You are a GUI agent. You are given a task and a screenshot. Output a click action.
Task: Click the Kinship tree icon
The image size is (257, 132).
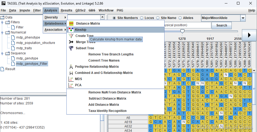71,30
